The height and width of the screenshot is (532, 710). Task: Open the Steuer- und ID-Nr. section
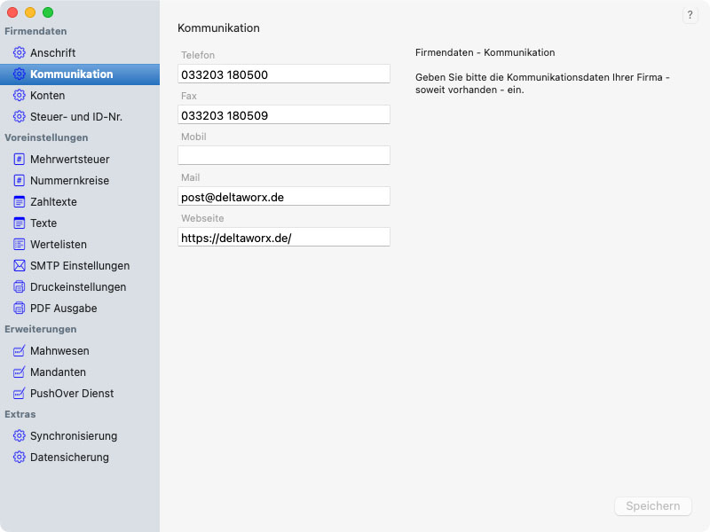75,117
